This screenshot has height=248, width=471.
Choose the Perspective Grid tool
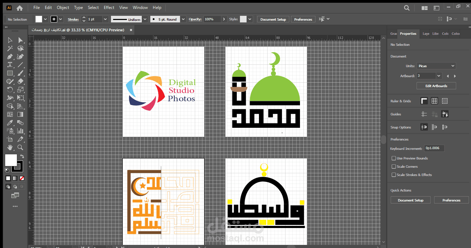pos(20,106)
